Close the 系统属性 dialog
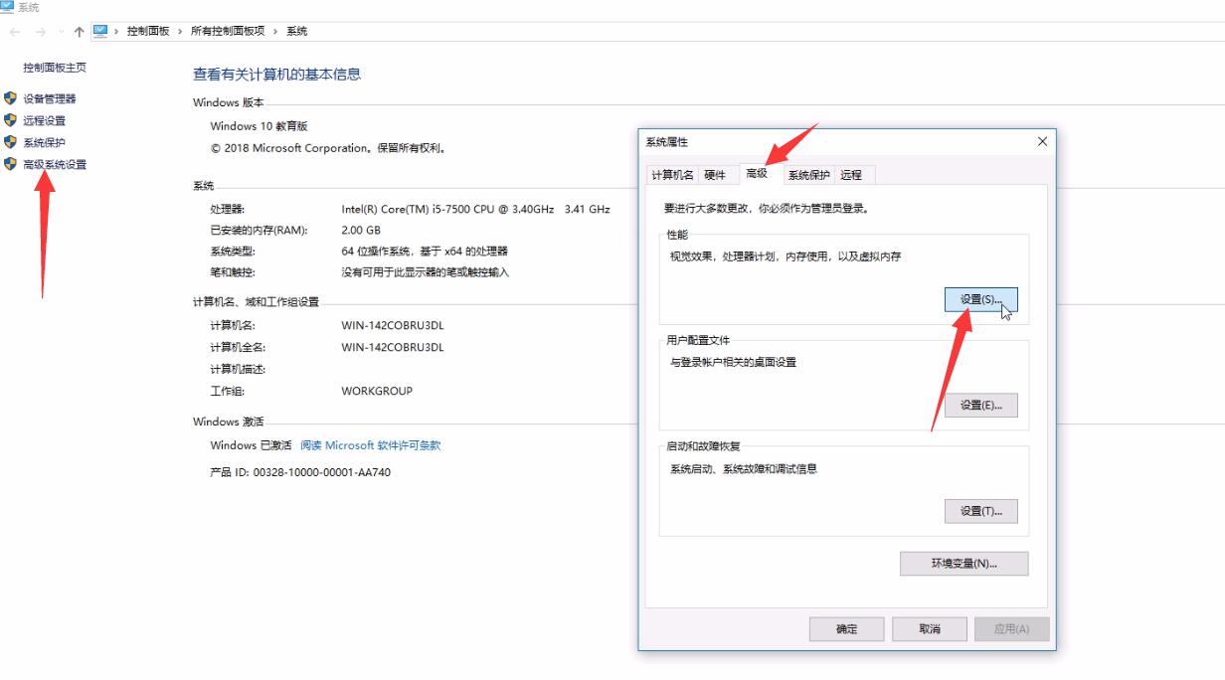 [1042, 142]
